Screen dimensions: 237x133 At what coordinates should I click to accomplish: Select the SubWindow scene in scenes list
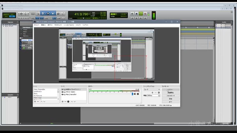(38, 92)
